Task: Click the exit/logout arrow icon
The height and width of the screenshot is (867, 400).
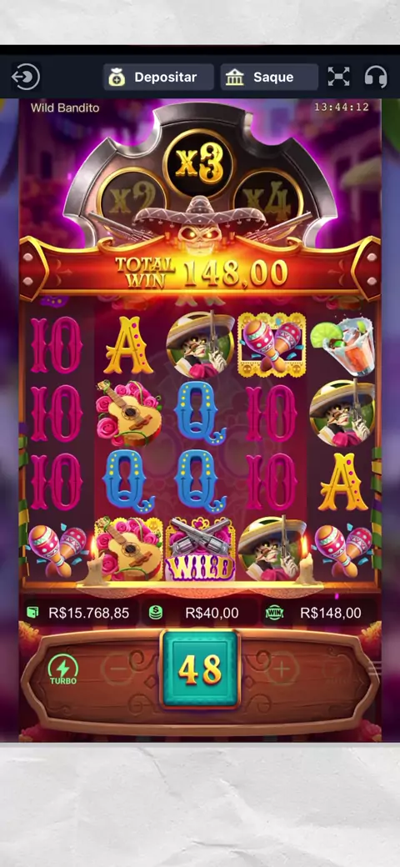Action: pyautogui.click(x=26, y=77)
